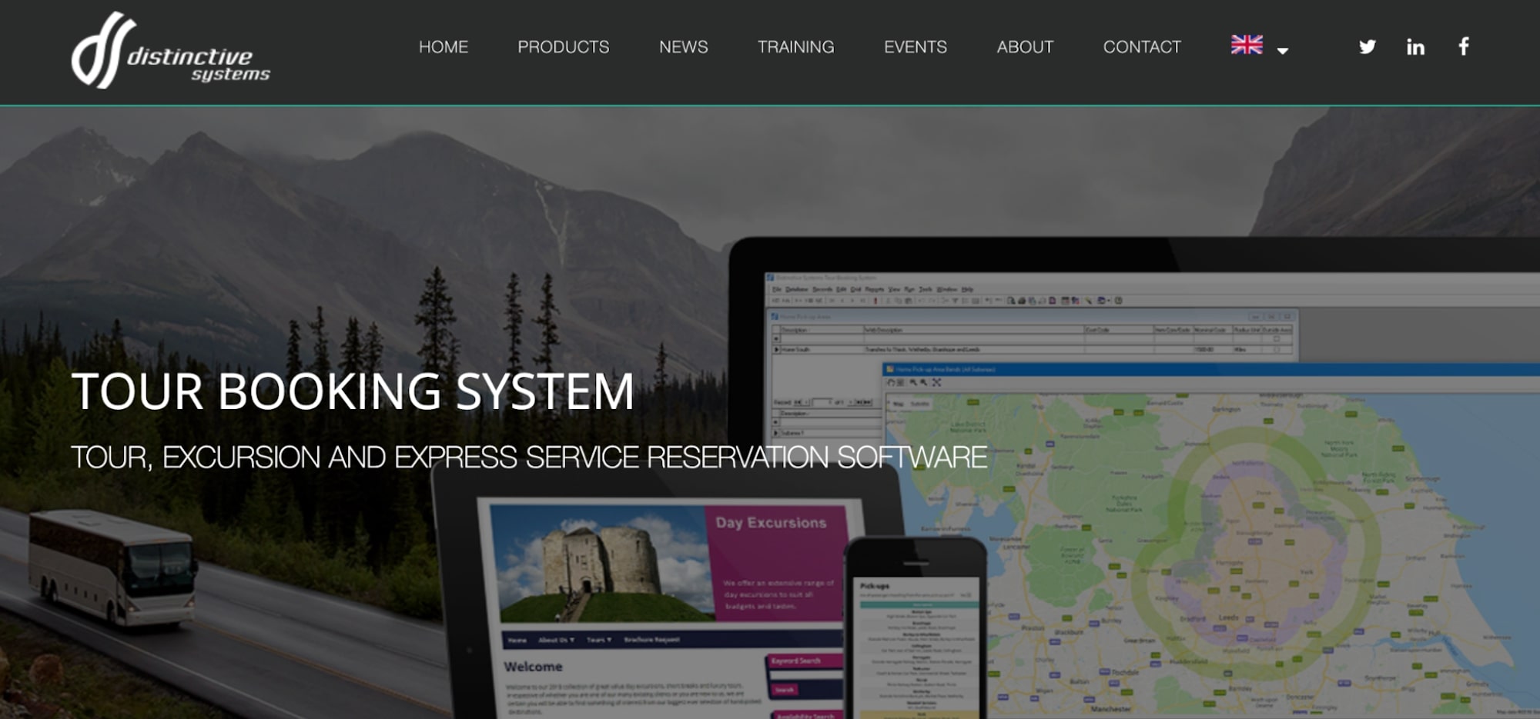Open the TRAINING menu item

(x=795, y=47)
